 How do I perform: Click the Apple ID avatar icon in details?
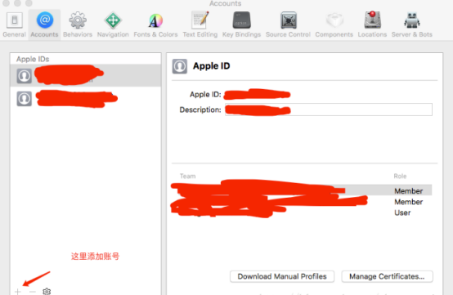point(180,66)
